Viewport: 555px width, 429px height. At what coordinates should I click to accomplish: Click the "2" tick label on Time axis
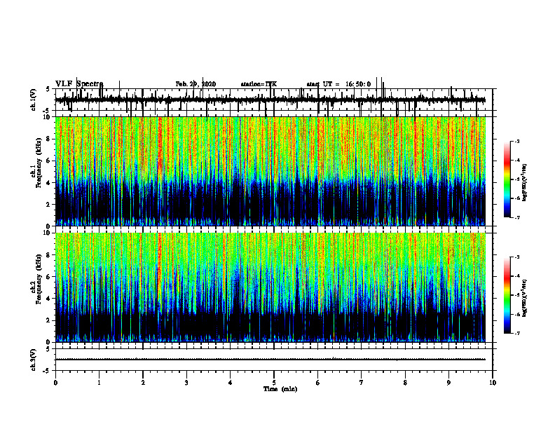tap(143, 383)
